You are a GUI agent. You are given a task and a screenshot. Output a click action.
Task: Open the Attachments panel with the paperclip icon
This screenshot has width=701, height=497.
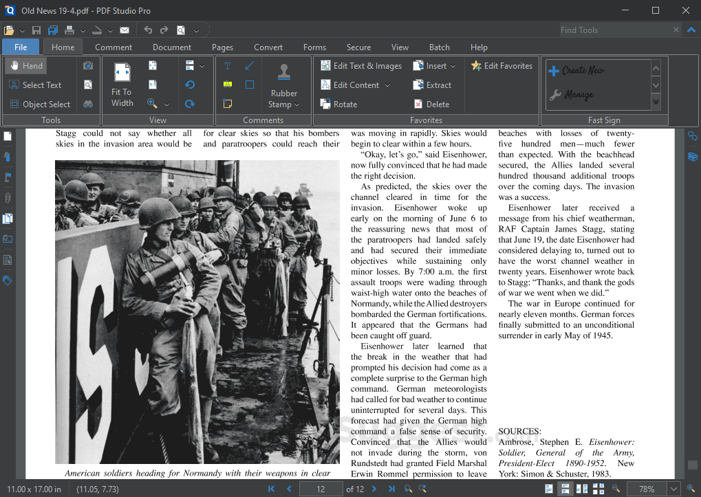point(8,198)
